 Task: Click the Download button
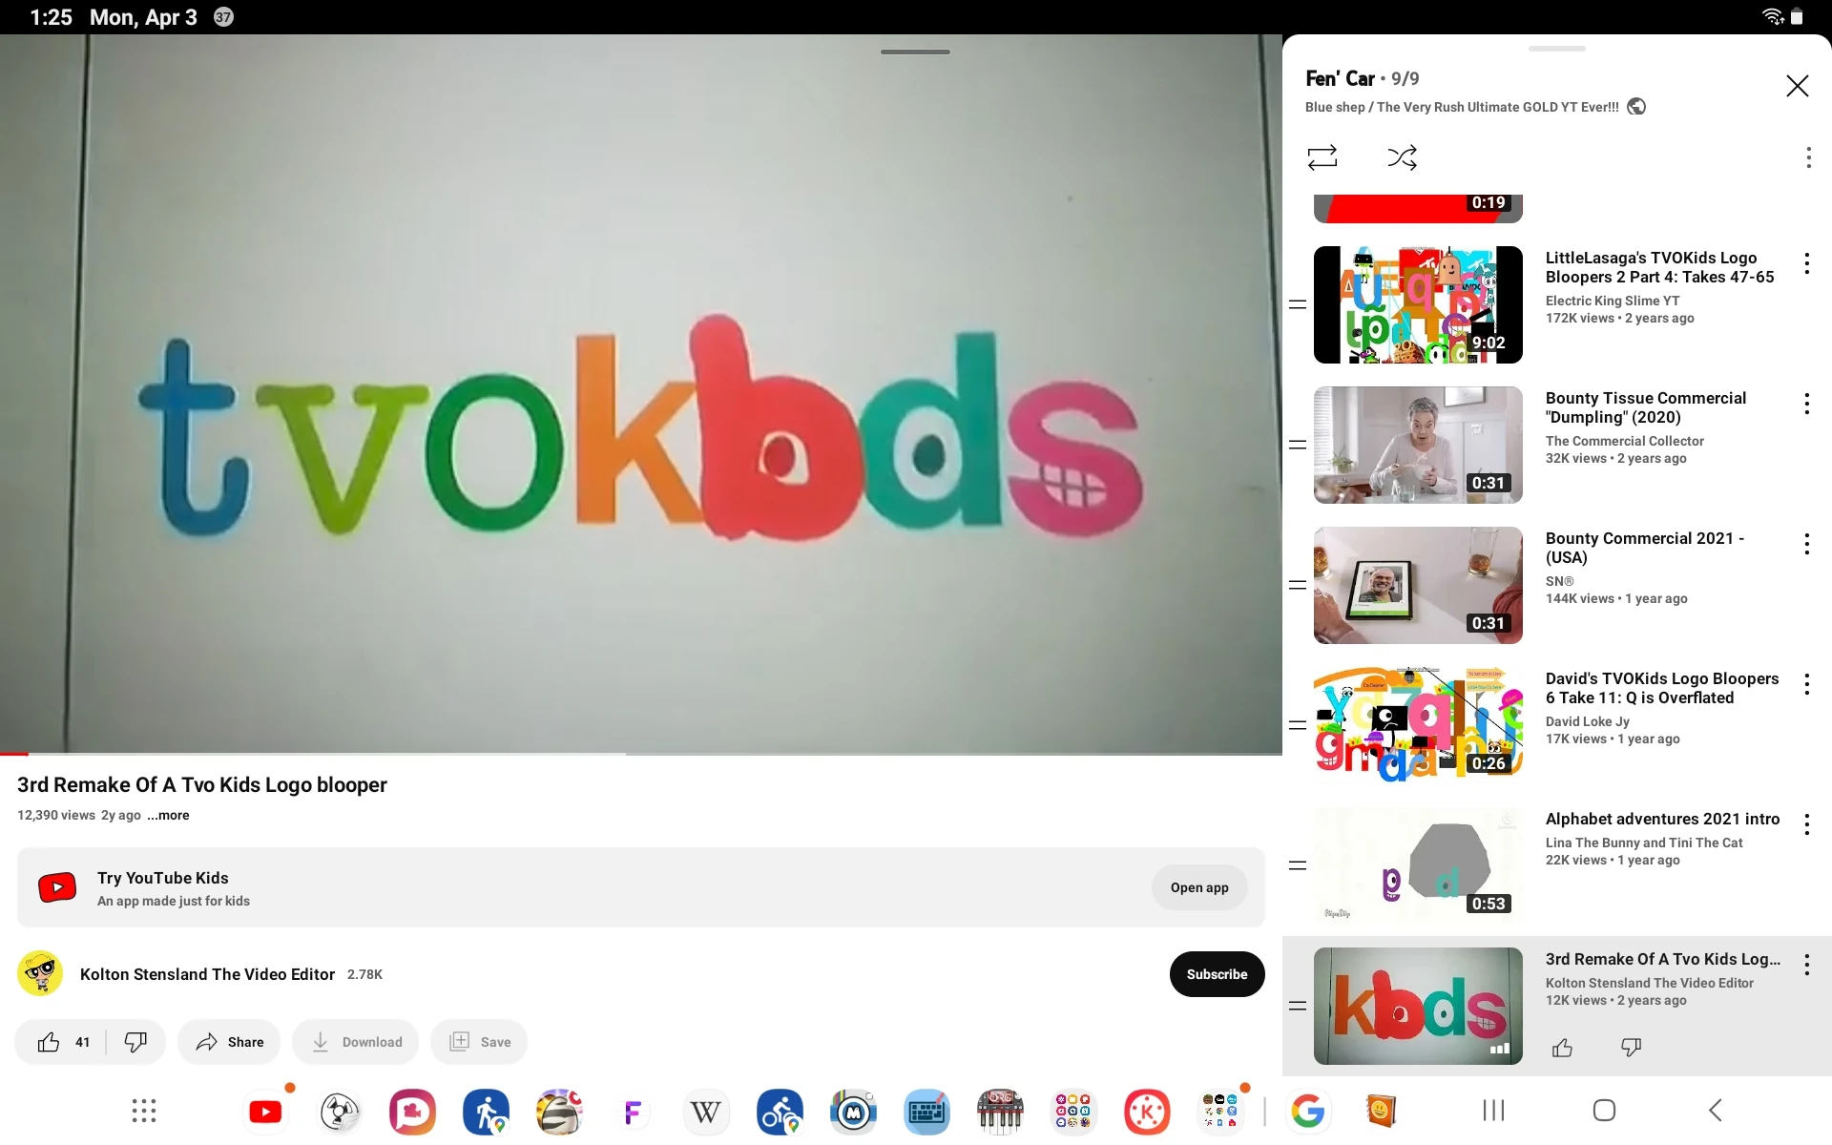pos(356,1042)
